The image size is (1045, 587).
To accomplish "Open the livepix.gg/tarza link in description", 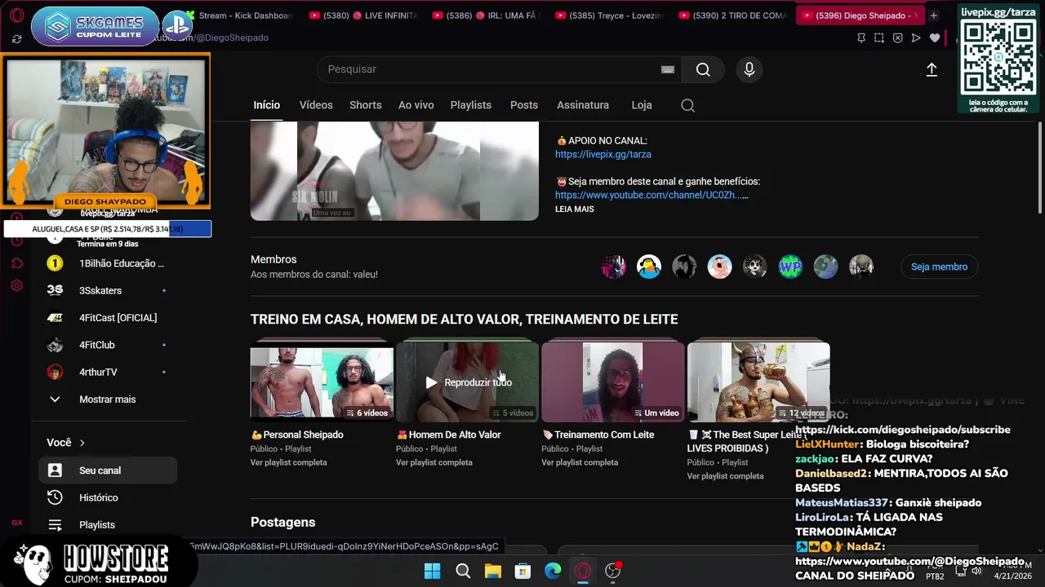I will coord(603,154).
